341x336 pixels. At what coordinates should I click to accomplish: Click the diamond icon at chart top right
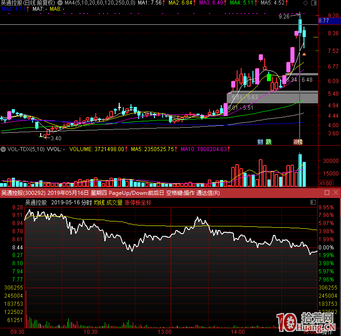click(306, 3)
